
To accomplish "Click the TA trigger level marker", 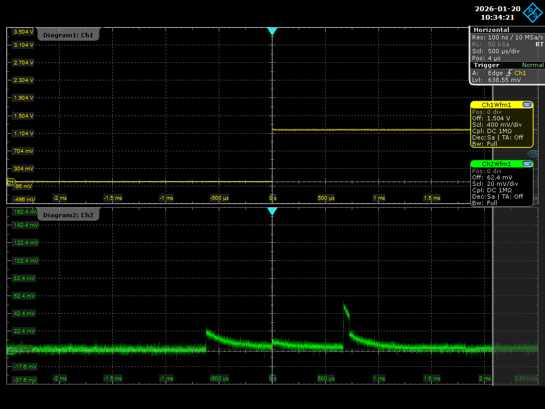I will point(533,153).
